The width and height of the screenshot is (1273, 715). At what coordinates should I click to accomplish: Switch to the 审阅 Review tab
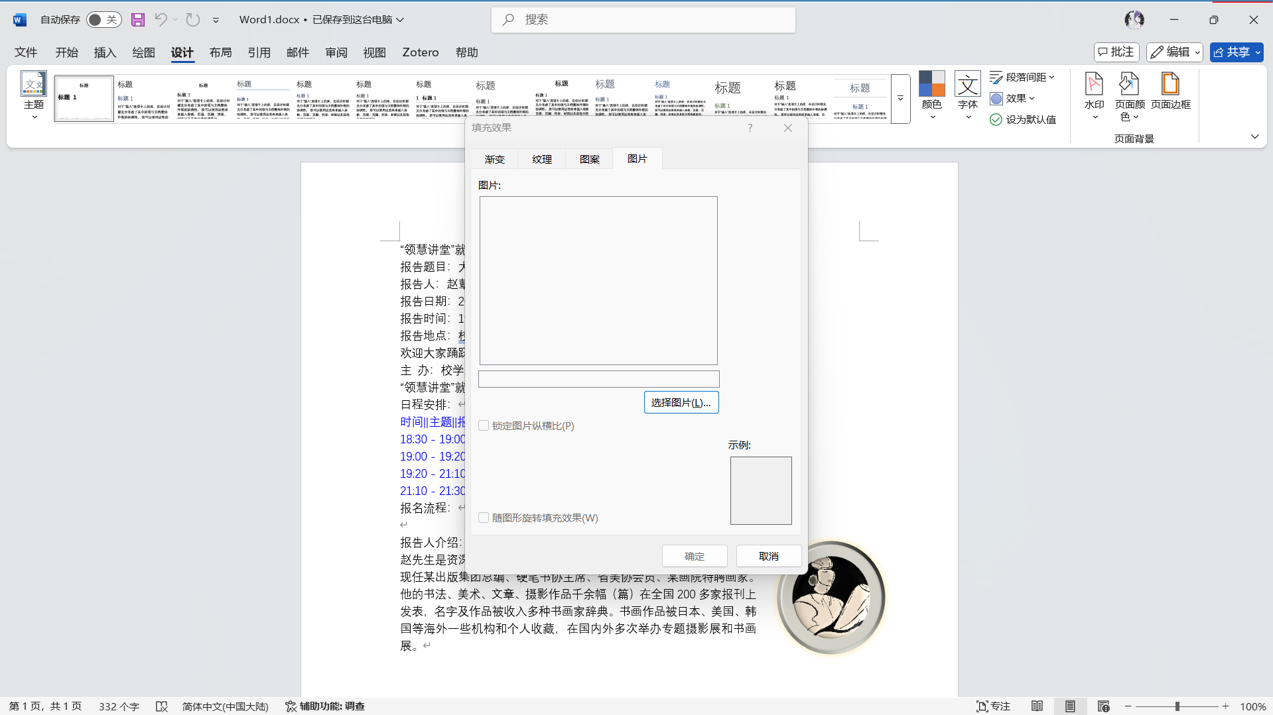336,52
